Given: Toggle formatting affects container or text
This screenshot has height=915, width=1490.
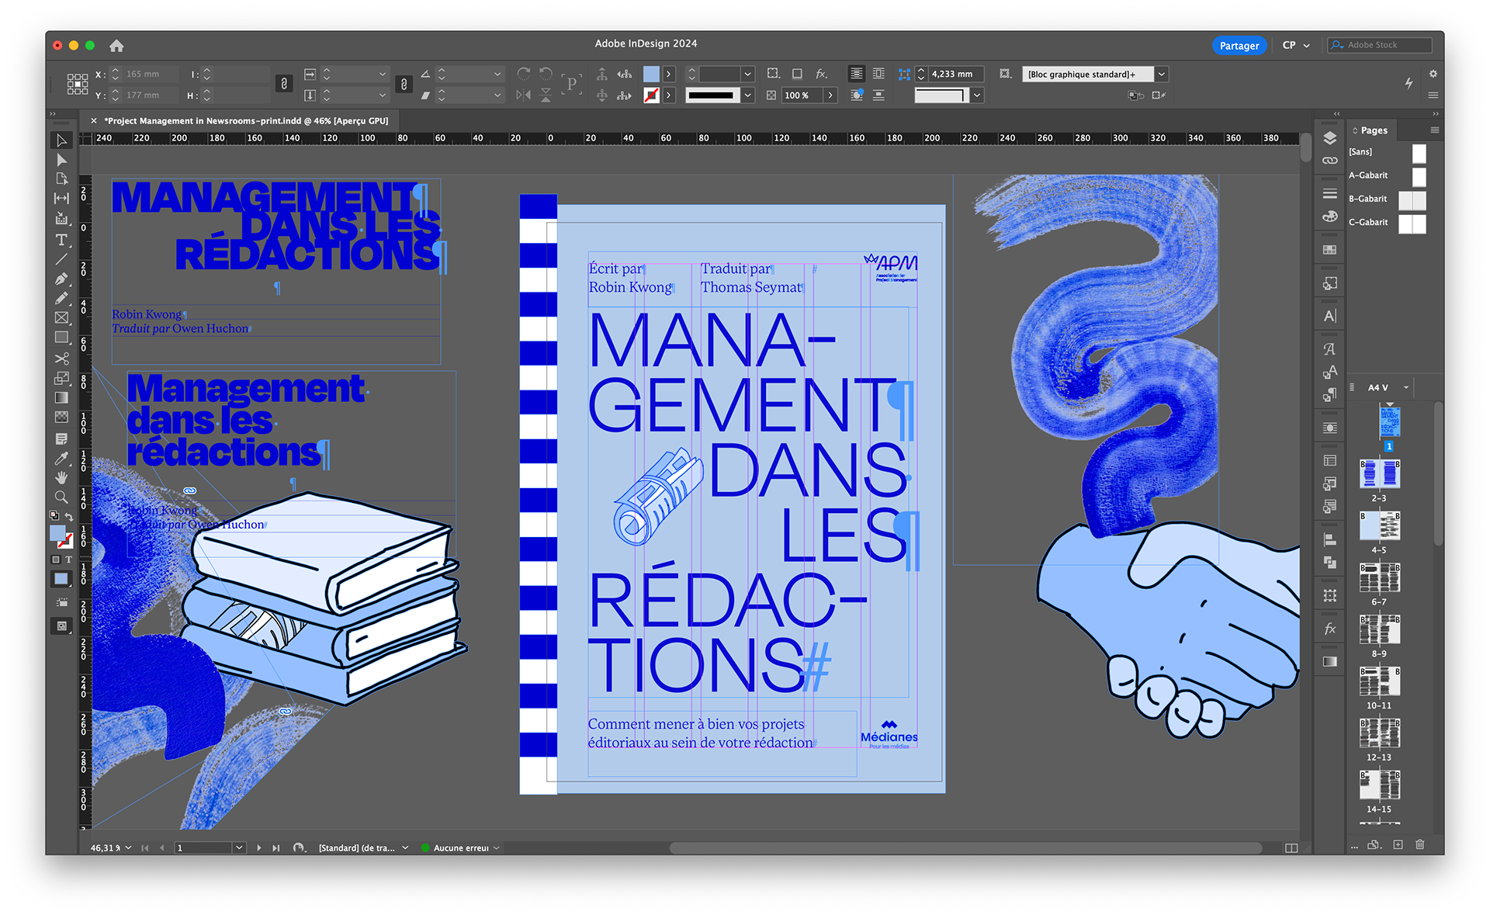Looking at the screenshot, I should pyautogui.click(x=61, y=560).
